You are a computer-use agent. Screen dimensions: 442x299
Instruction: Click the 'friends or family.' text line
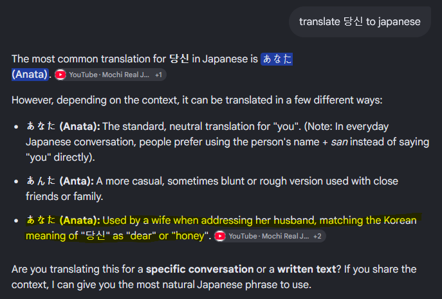64,196
